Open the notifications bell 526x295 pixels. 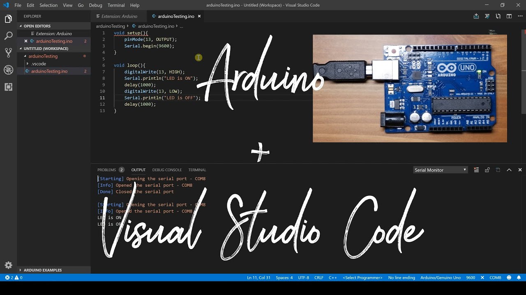[519, 277]
